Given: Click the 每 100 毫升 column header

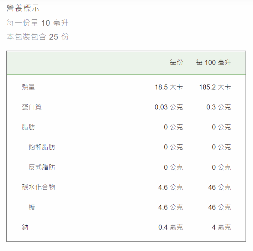Looking at the screenshot, I should (213, 62).
